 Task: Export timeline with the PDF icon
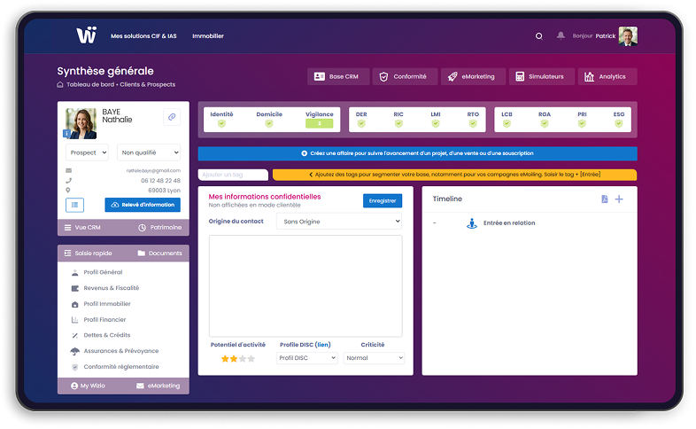pyautogui.click(x=605, y=199)
